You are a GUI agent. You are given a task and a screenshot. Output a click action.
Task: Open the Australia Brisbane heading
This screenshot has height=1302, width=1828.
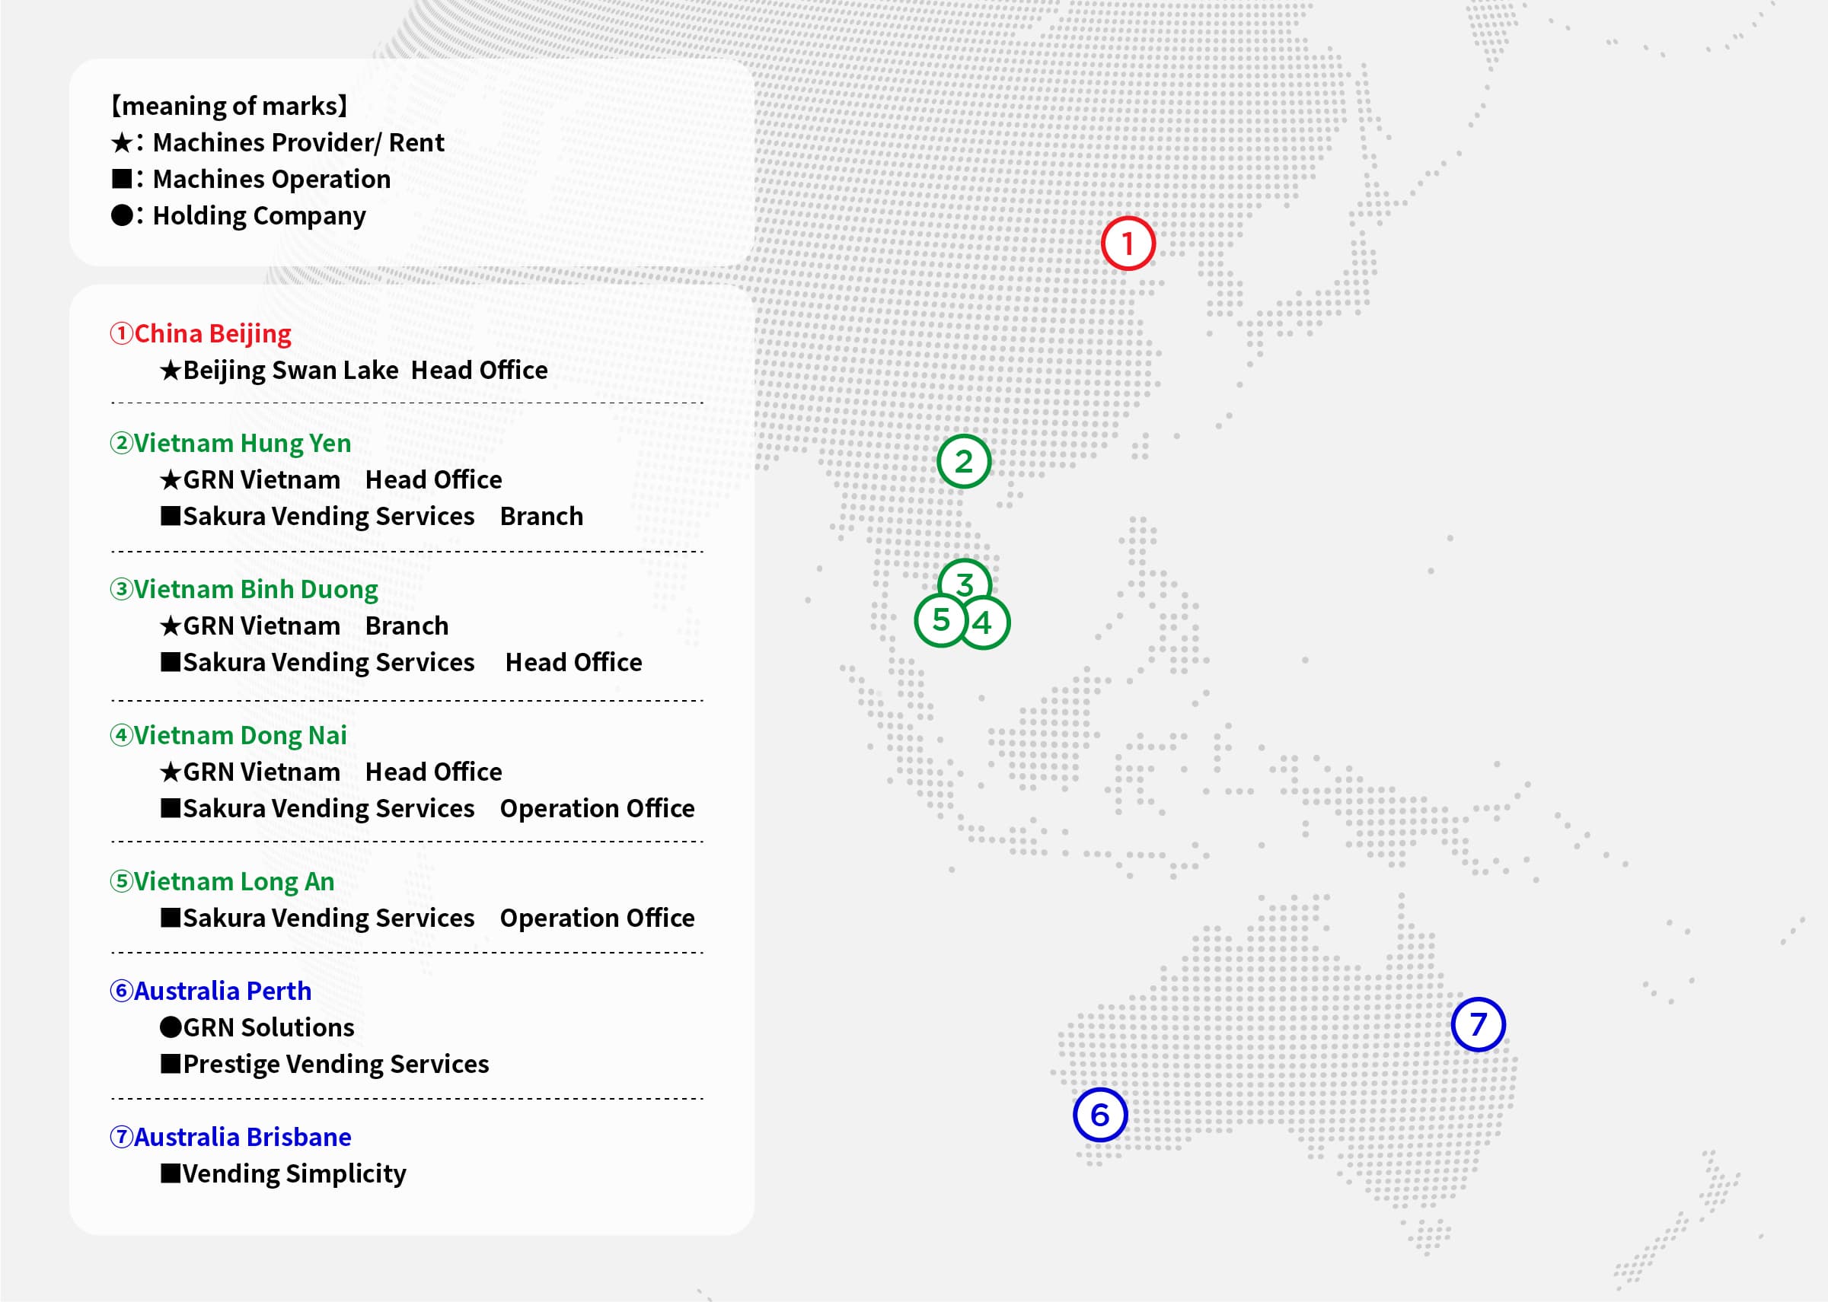coord(231,1137)
